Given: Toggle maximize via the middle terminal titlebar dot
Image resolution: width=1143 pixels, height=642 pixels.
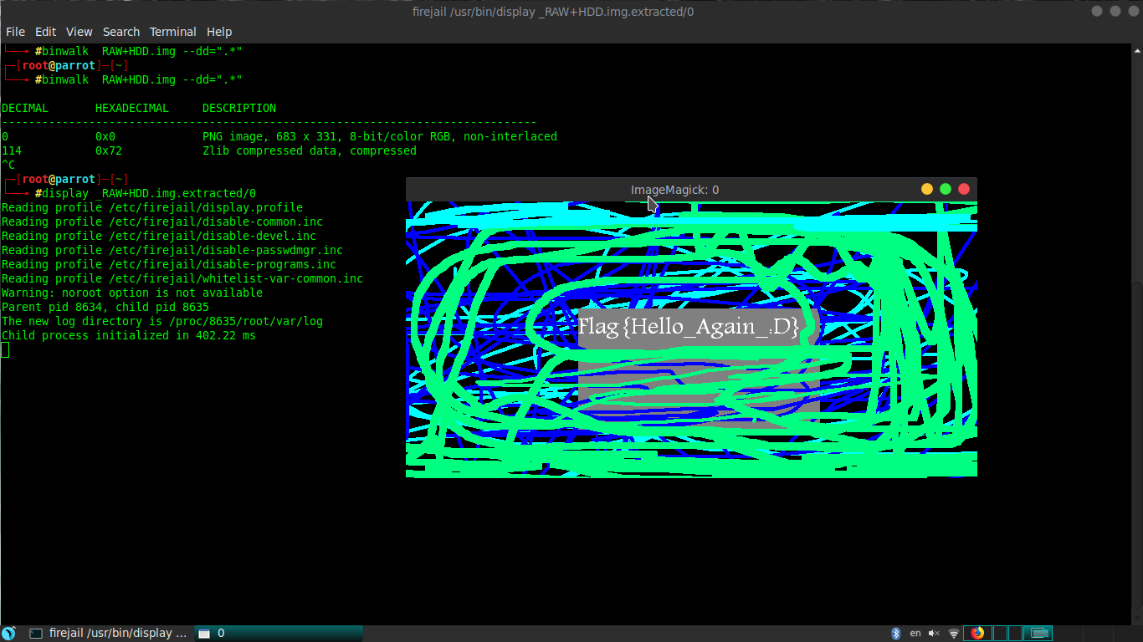Looking at the screenshot, I should (1114, 11).
